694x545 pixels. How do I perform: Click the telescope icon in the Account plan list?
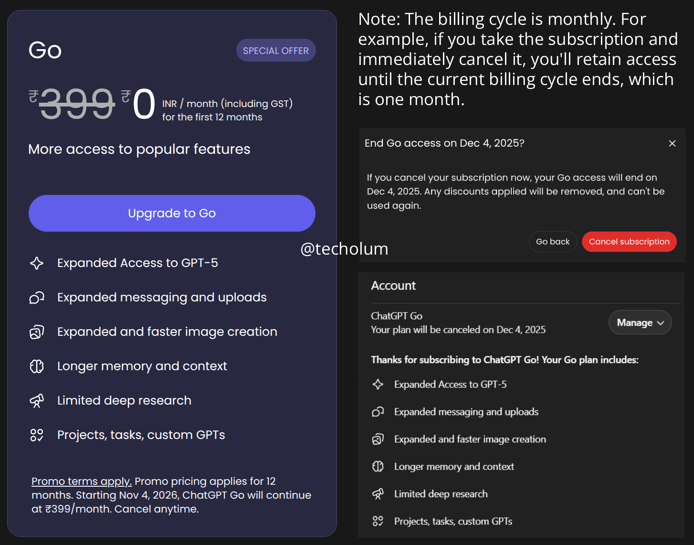pos(378,494)
